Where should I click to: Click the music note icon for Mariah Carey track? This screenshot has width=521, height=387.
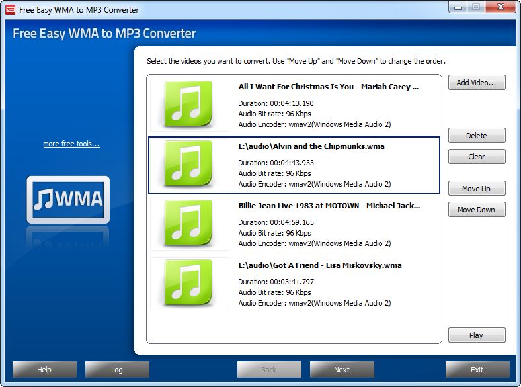pyautogui.click(x=189, y=105)
